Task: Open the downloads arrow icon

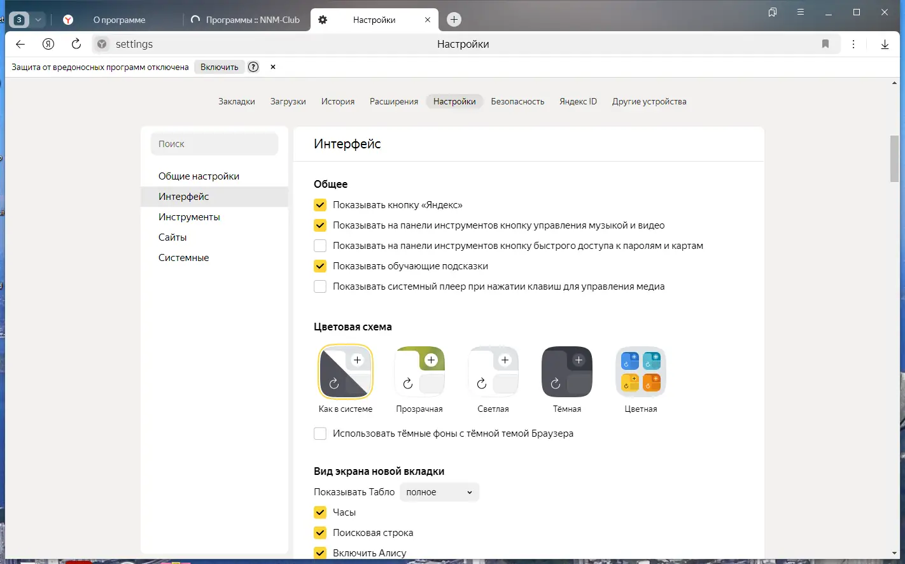Action: point(885,44)
